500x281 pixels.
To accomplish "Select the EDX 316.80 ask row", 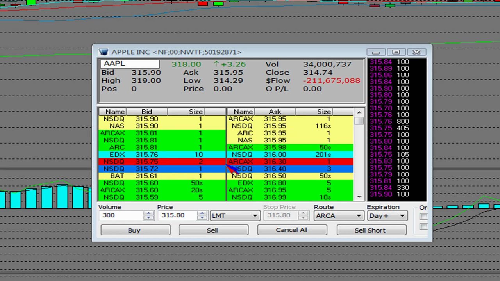I will click(290, 183).
